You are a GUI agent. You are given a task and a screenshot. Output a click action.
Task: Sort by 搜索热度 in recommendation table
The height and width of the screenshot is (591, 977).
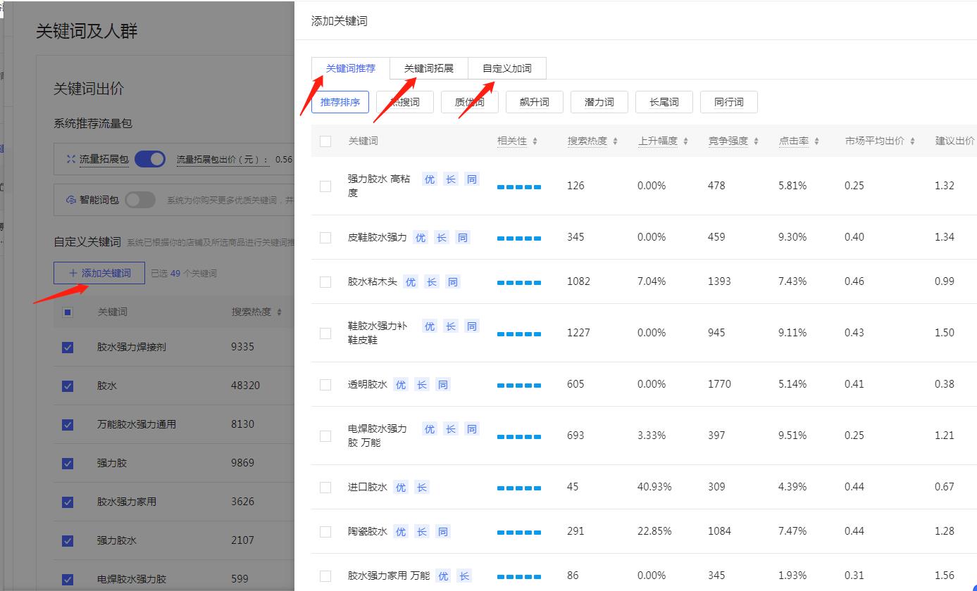point(615,141)
